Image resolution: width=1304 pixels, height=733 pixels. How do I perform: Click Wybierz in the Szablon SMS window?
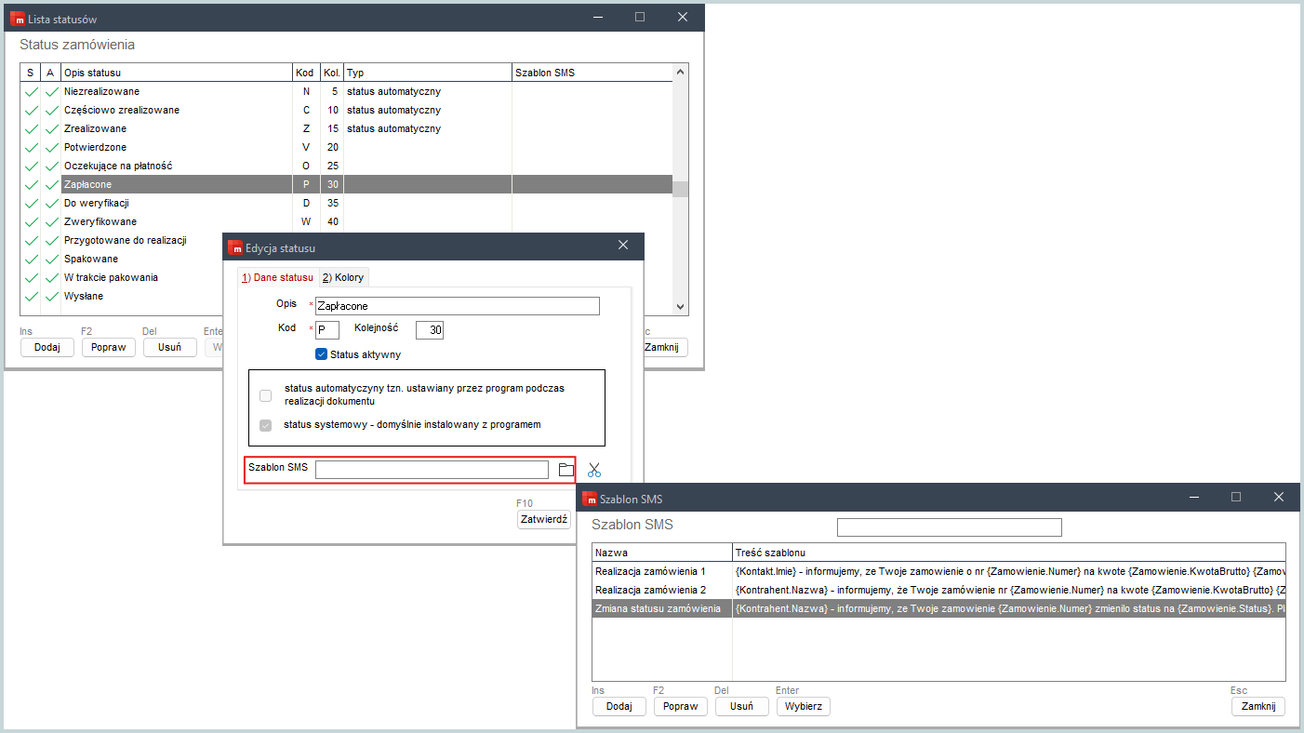click(803, 706)
